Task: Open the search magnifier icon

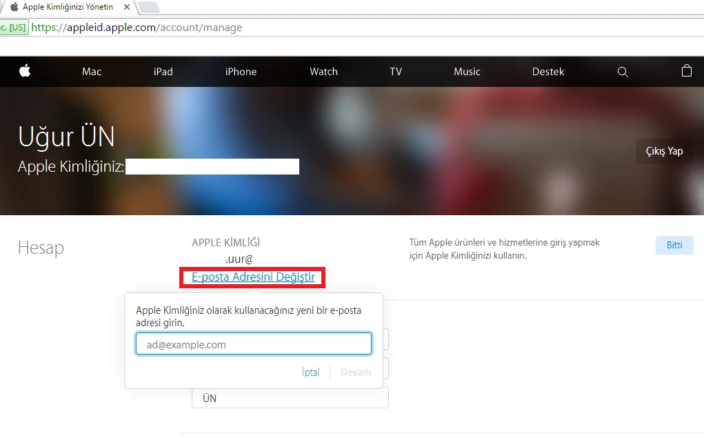Action: point(623,72)
